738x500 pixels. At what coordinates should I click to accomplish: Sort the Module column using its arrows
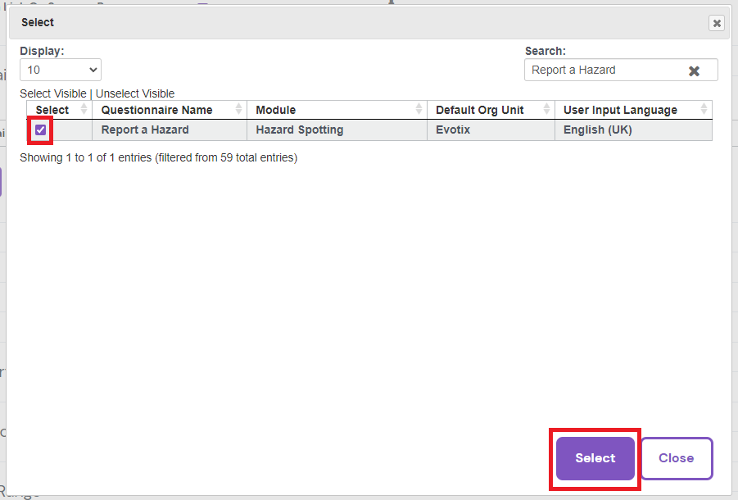point(419,110)
